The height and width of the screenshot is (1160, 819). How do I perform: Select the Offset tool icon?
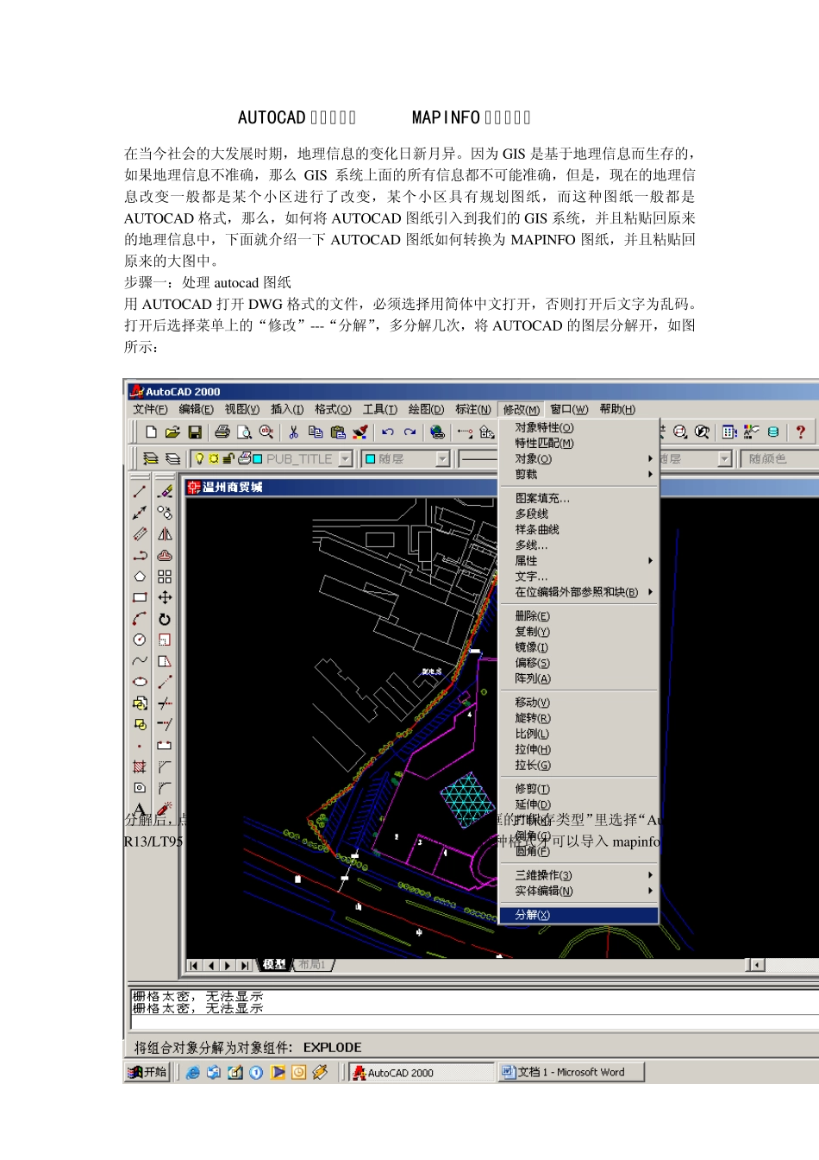[x=165, y=555]
